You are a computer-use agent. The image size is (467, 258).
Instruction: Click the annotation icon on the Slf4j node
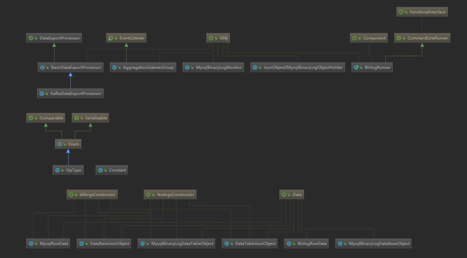[211, 38]
